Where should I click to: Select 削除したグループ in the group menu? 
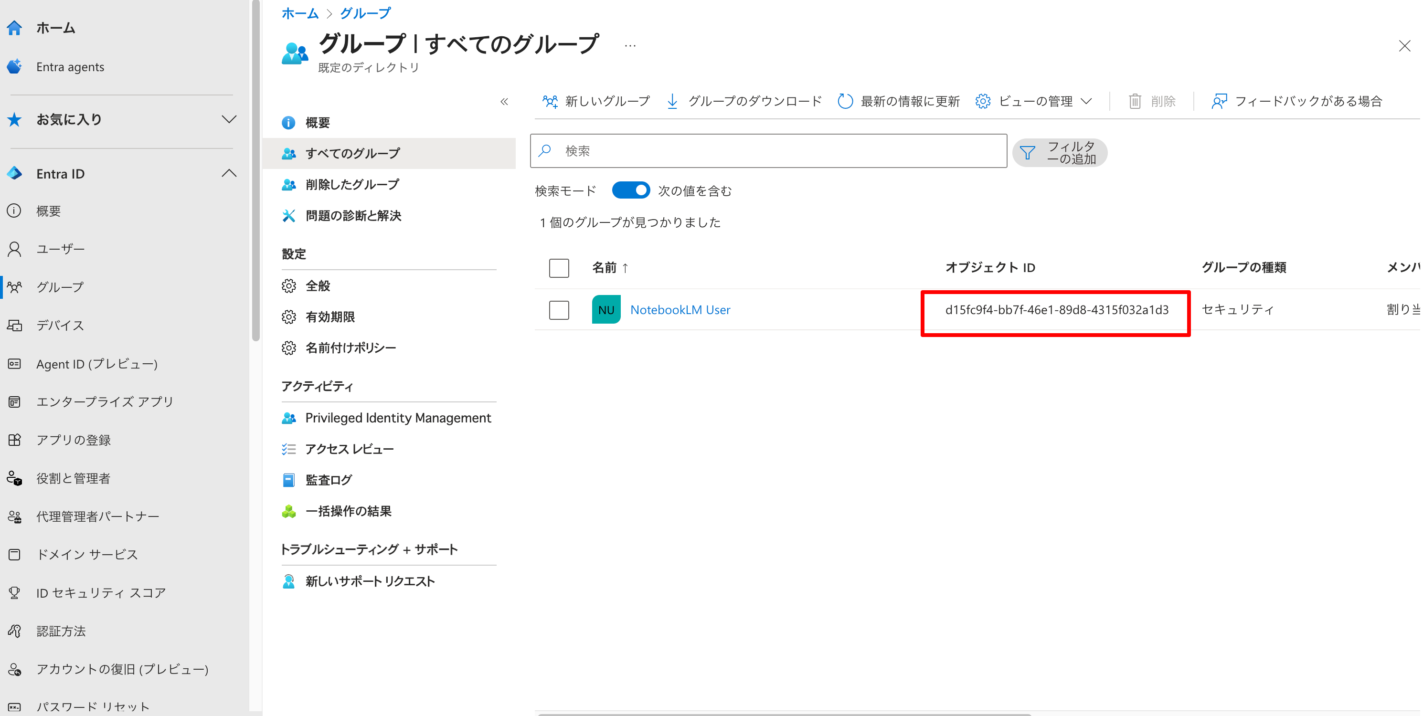pyautogui.click(x=352, y=184)
